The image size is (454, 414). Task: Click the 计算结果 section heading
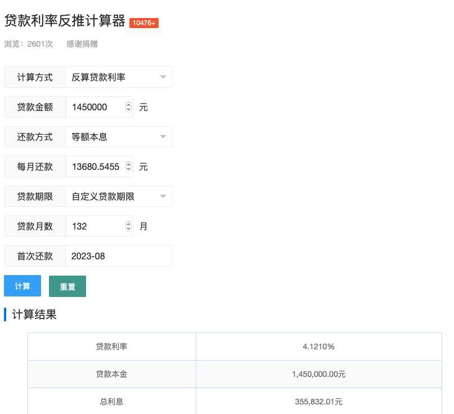pos(34,314)
